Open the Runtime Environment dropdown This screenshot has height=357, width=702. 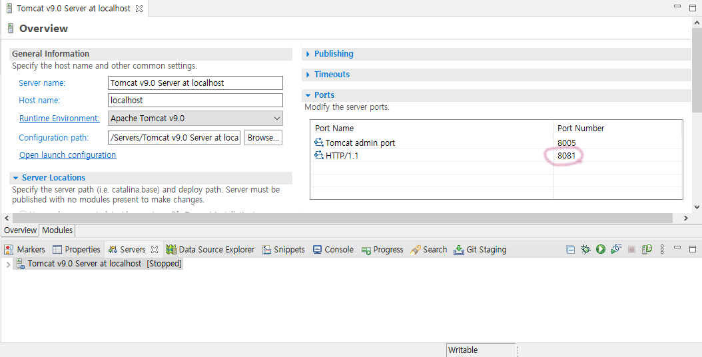(195, 119)
